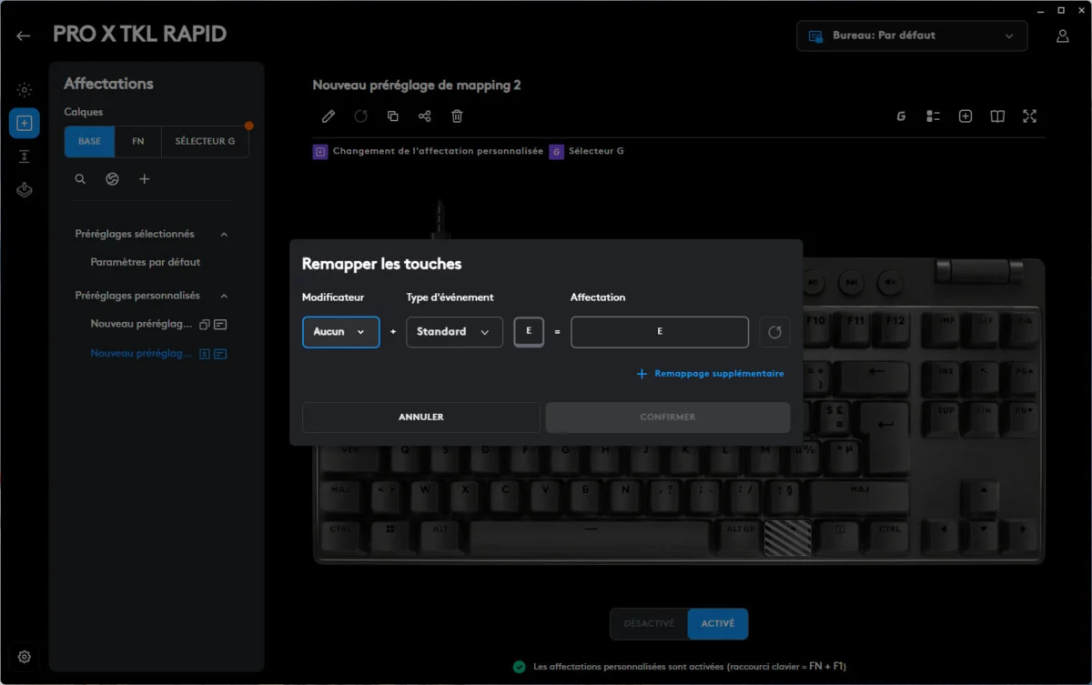
Task: Switch to the FN layer tab
Action: pos(137,141)
